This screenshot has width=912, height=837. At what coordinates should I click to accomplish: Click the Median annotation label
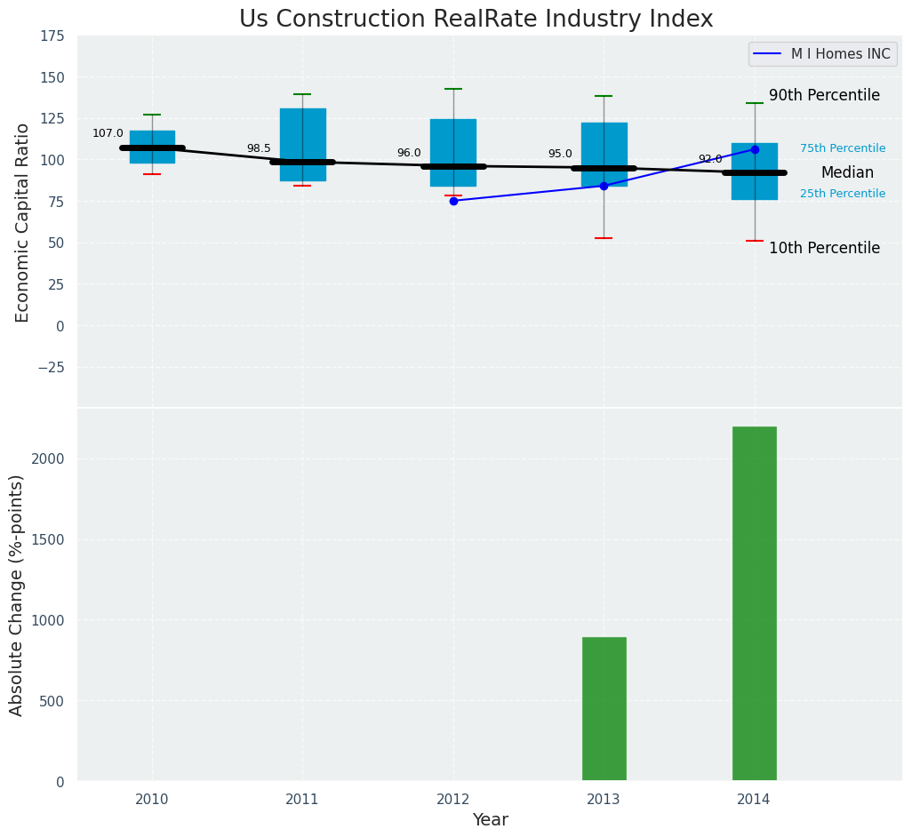pyautogui.click(x=846, y=173)
